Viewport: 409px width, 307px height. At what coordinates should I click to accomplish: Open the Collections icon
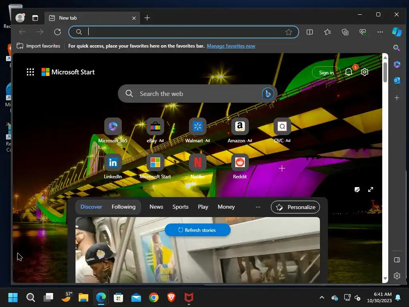[x=345, y=32]
